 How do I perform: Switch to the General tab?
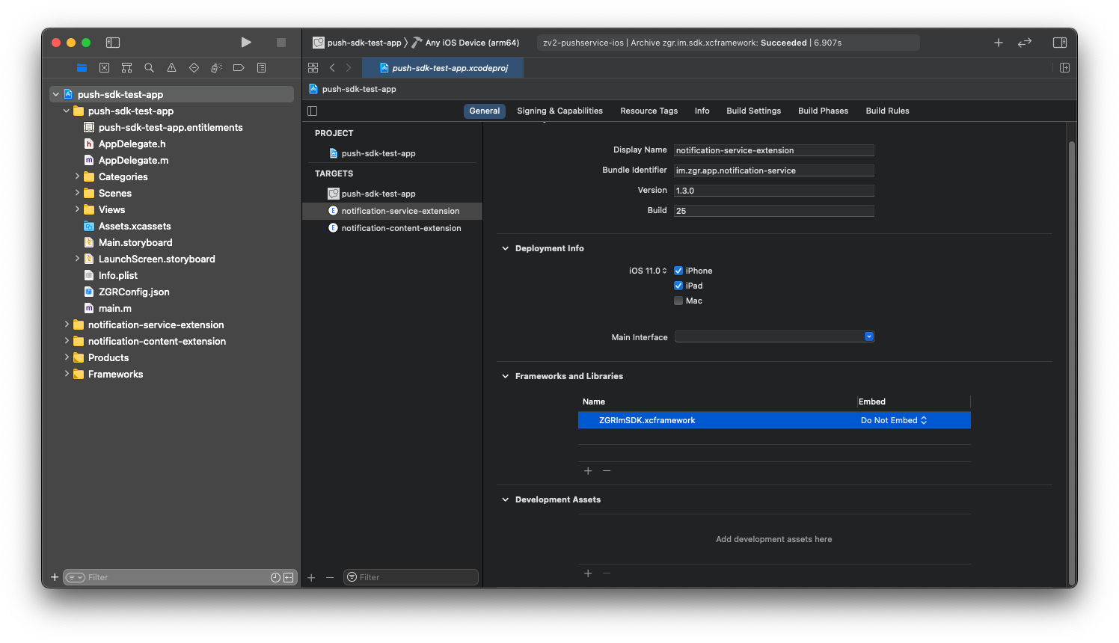(x=485, y=111)
